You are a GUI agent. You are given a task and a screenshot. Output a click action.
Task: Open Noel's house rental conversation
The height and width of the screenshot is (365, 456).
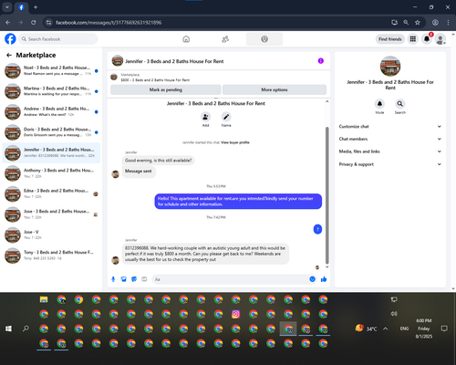[x=52, y=70]
